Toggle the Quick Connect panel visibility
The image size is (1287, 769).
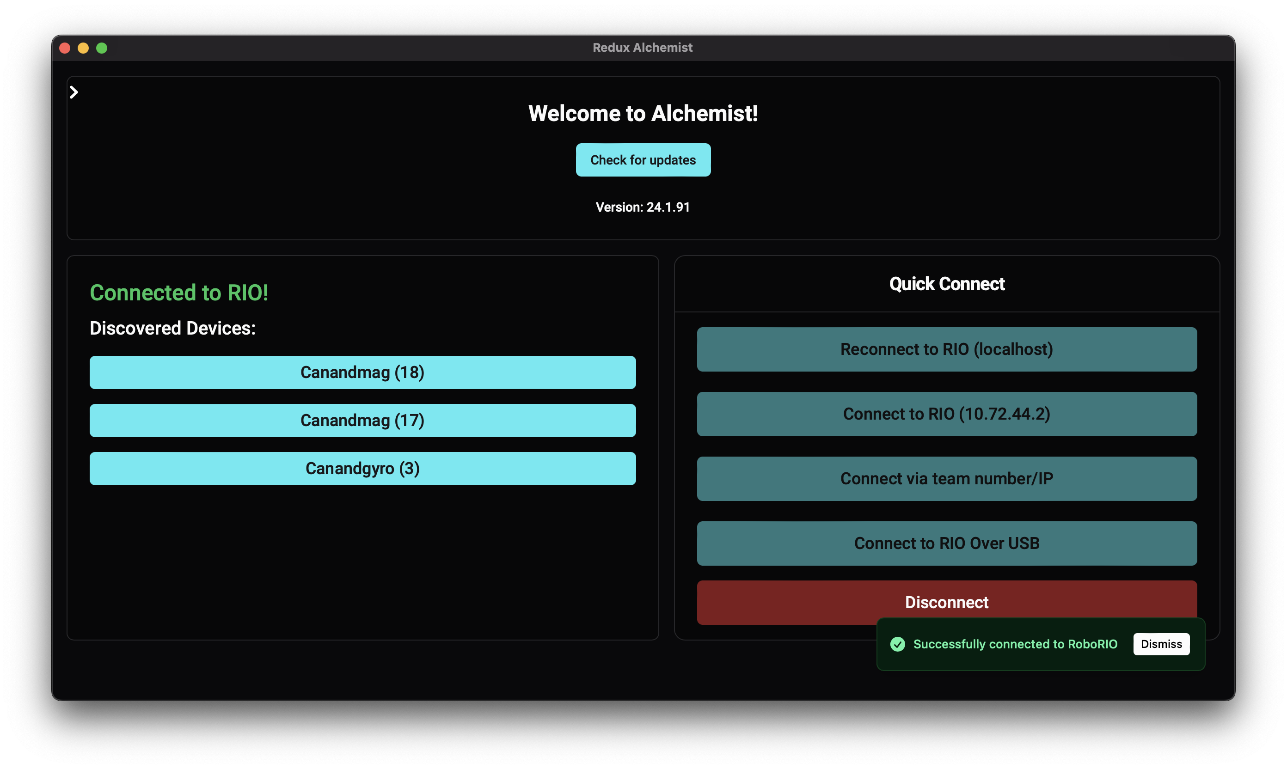click(75, 92)
